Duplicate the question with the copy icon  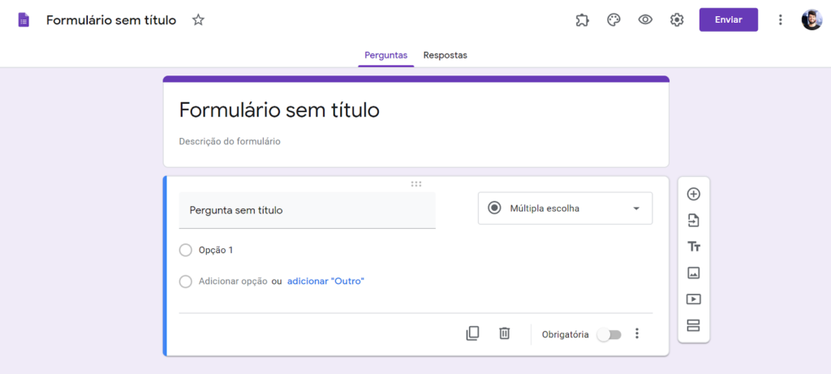point(472,333)
